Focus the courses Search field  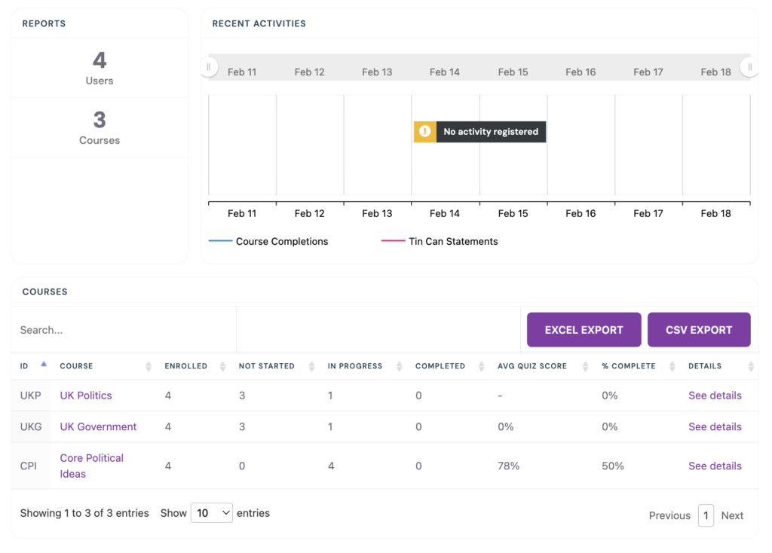click(124, 330)
